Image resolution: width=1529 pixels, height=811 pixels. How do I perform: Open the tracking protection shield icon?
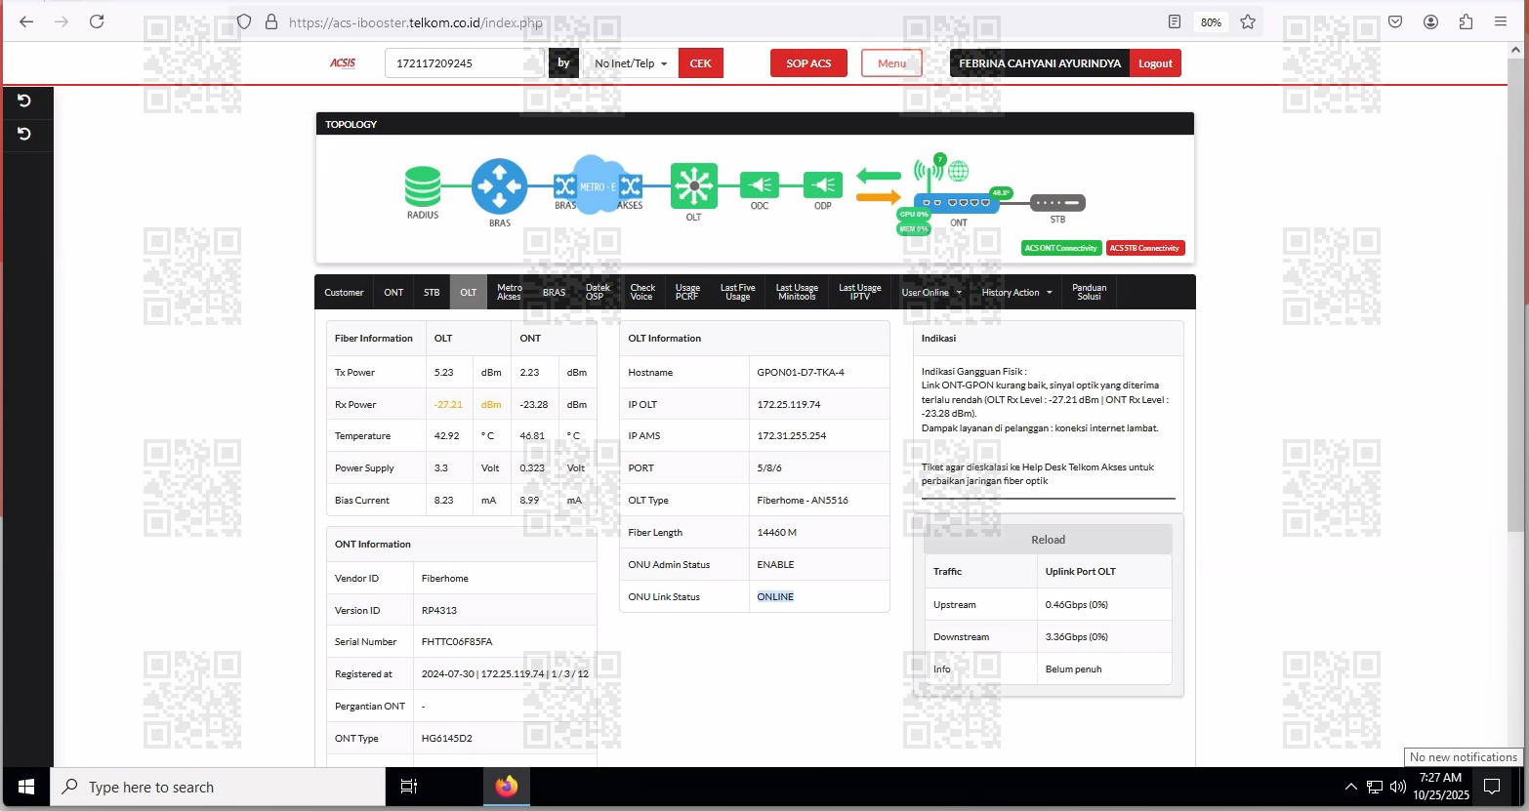(244, 21)
